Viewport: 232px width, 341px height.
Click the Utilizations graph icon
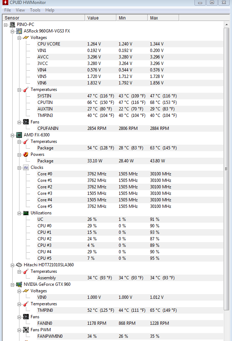pos(26,213)
